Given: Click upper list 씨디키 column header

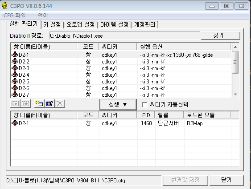Looking at the screenshot, I should point(118,47).
